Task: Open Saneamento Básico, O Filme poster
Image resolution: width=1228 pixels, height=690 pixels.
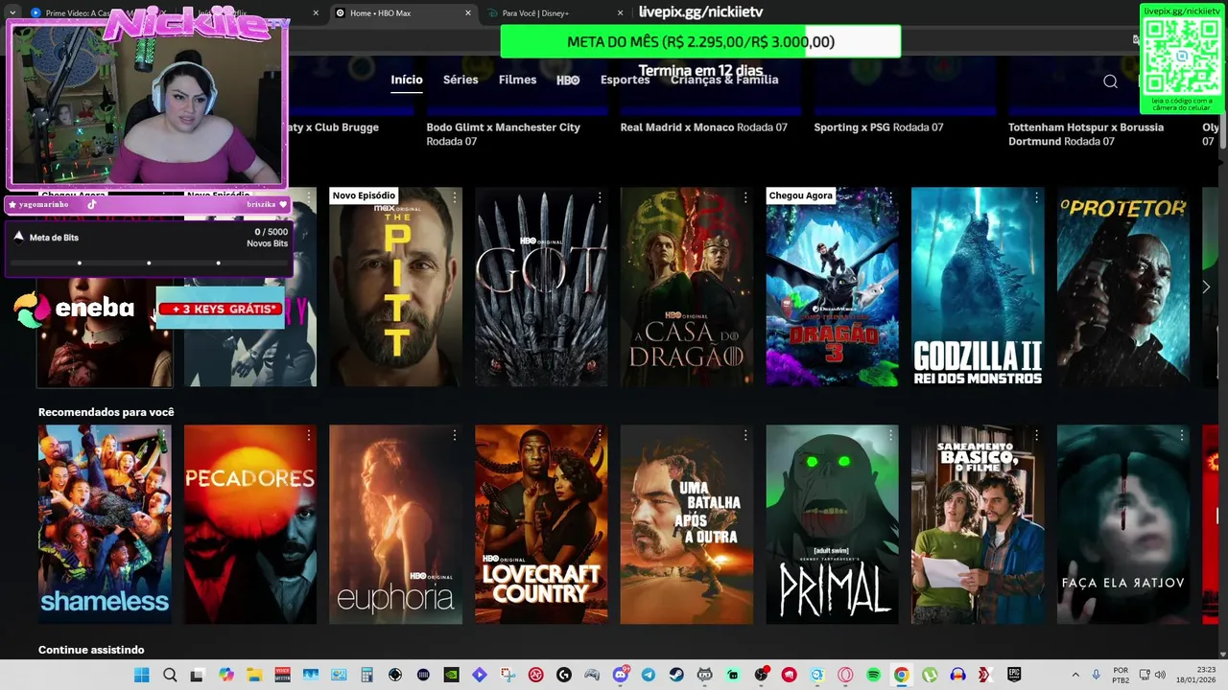Action: click(x=978, y=524)
